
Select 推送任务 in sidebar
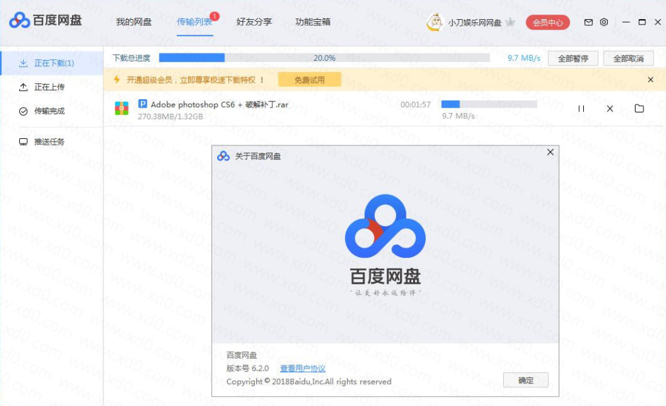pos(52,142)
